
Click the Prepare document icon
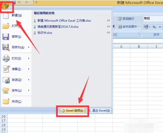tap(6, 69)
